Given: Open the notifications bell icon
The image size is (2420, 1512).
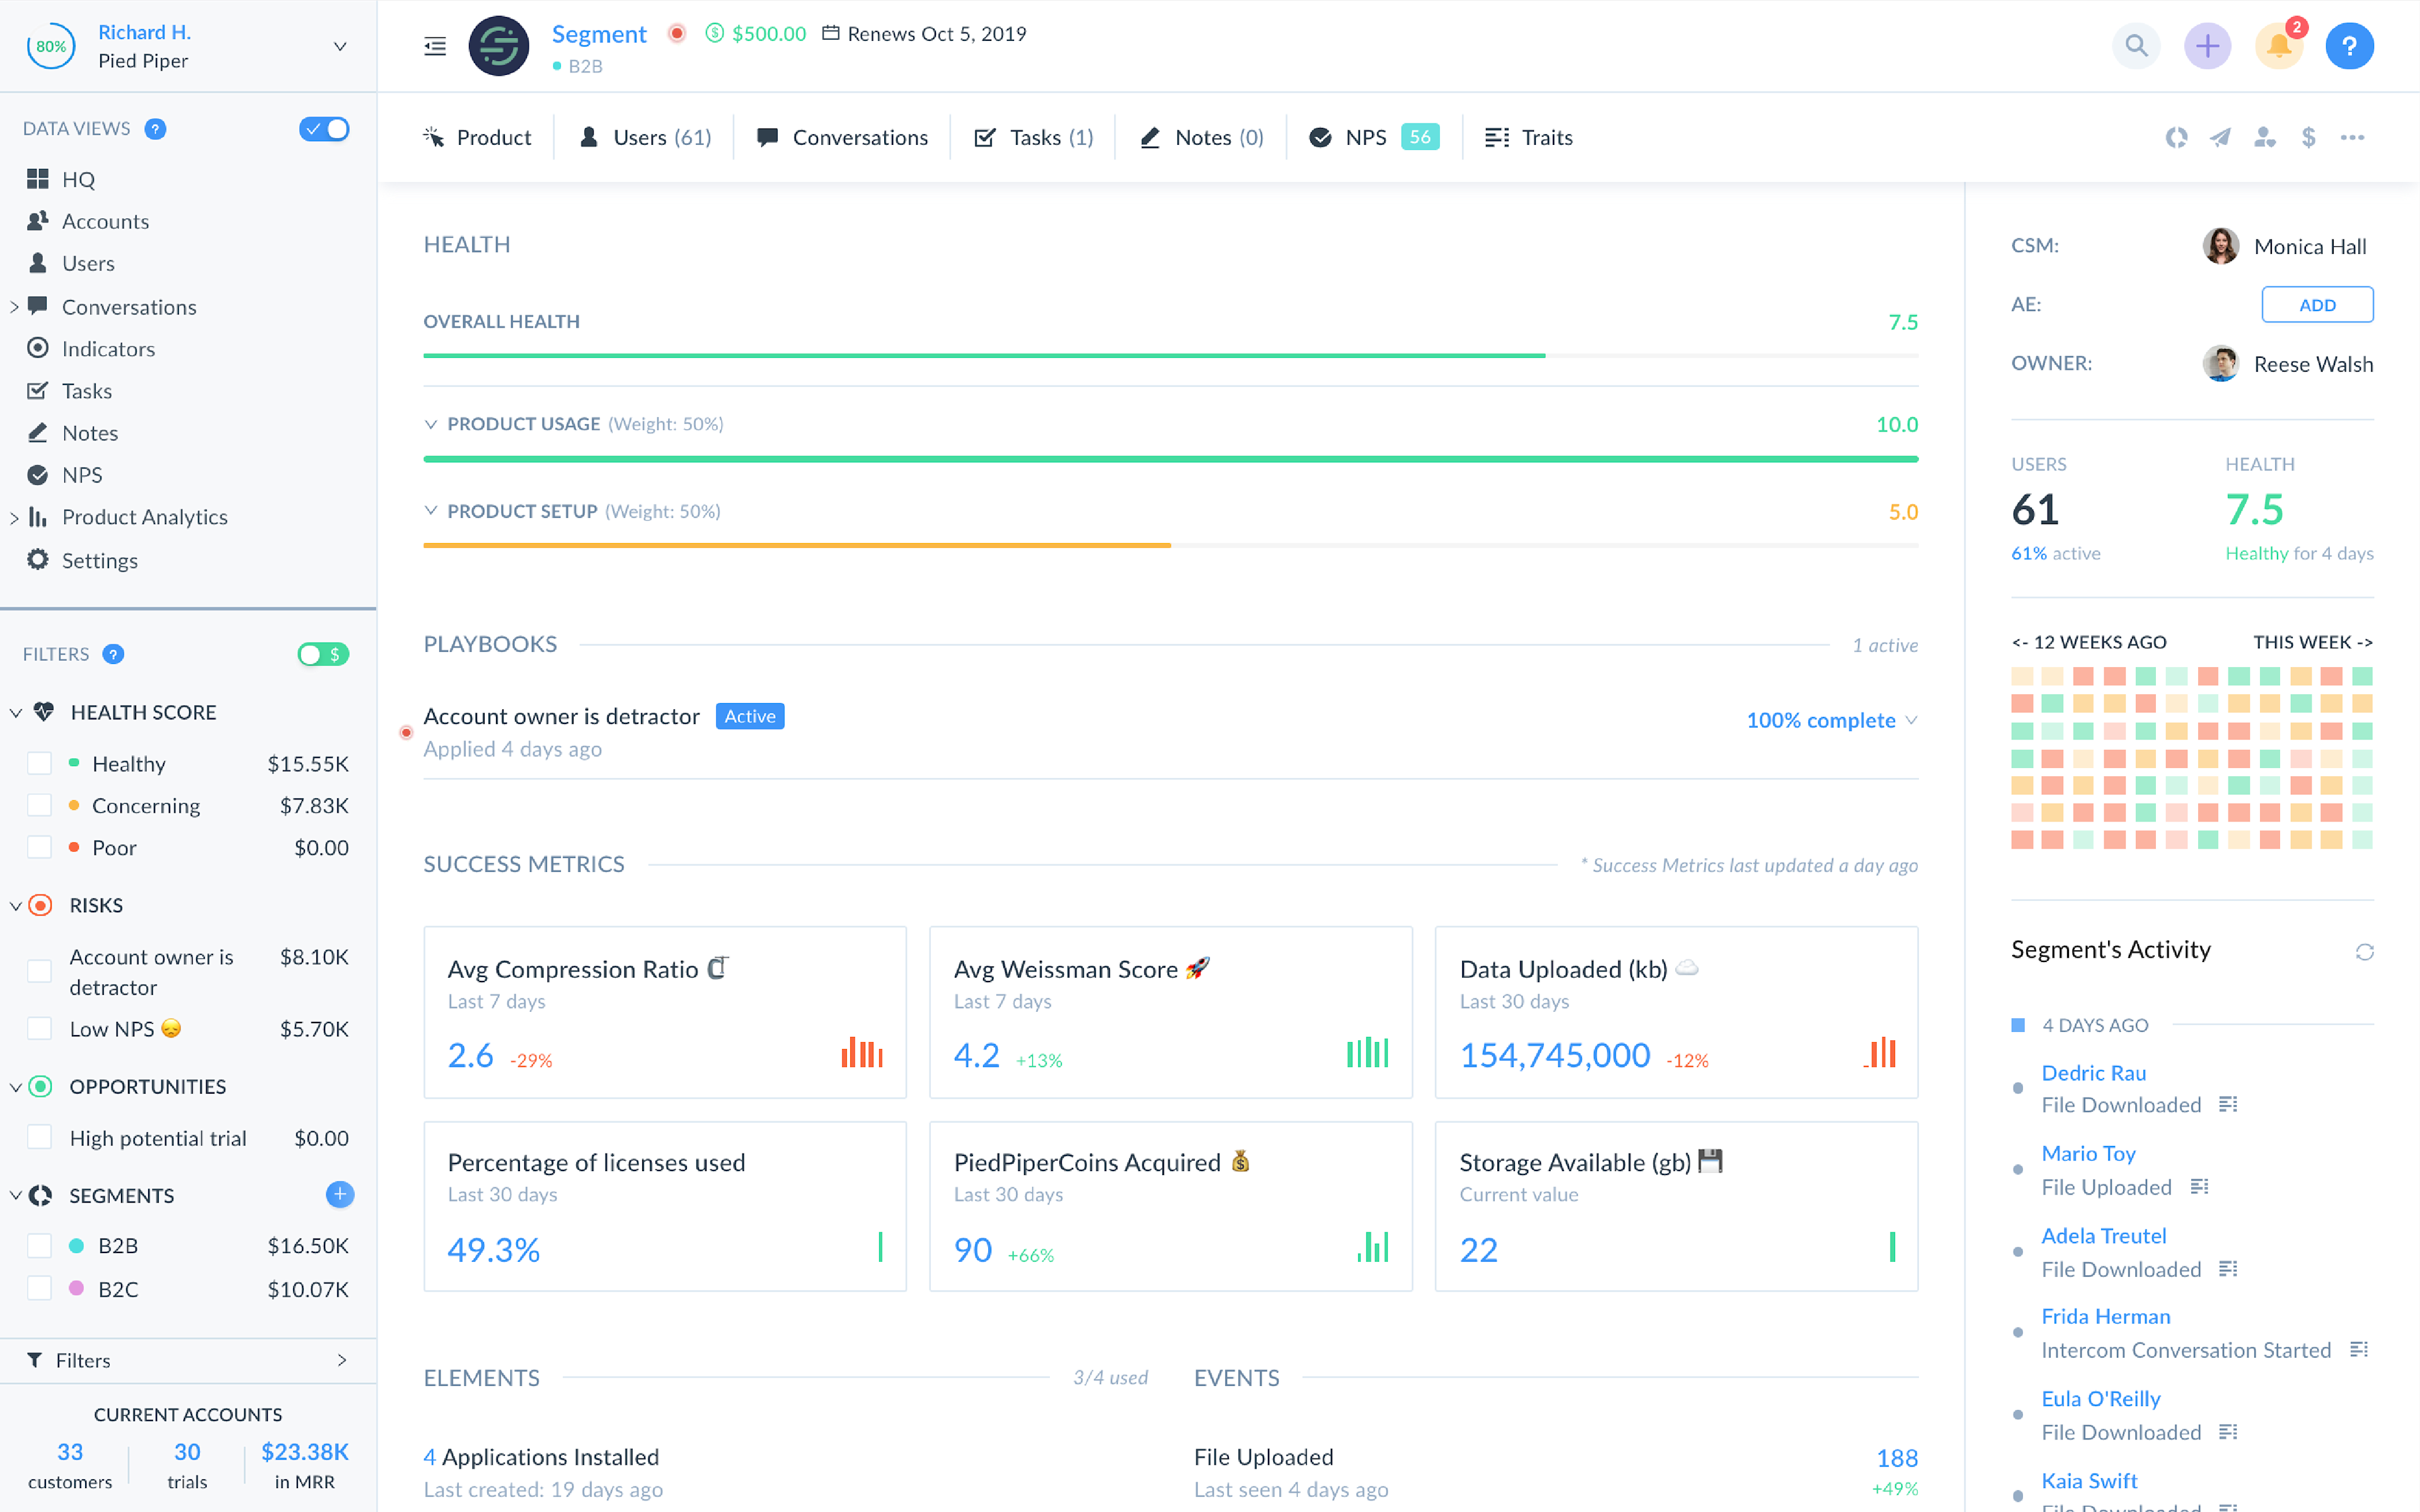Looking at the screenshot, I should coord(2278,46).
